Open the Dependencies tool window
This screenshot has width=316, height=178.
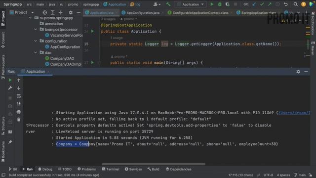[179, 169]
